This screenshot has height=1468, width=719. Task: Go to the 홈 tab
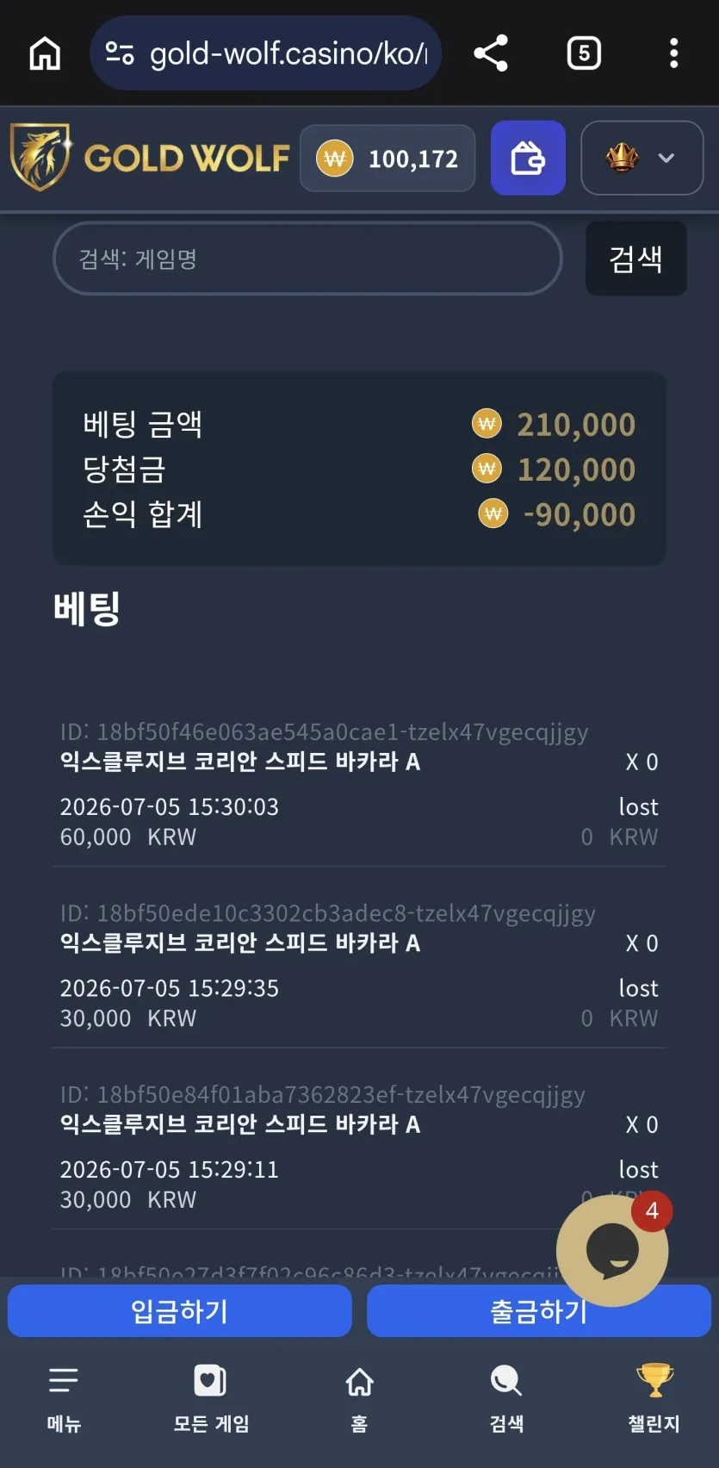point(359,1399)
